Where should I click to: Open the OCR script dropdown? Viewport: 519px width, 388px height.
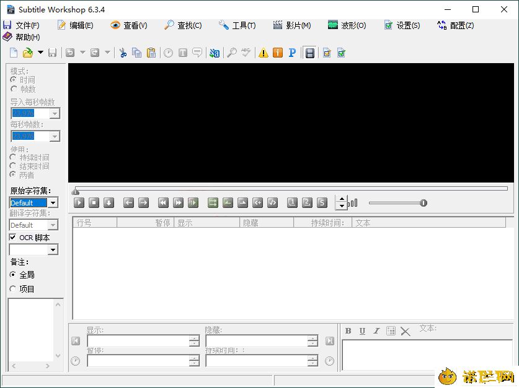(53, 249)
